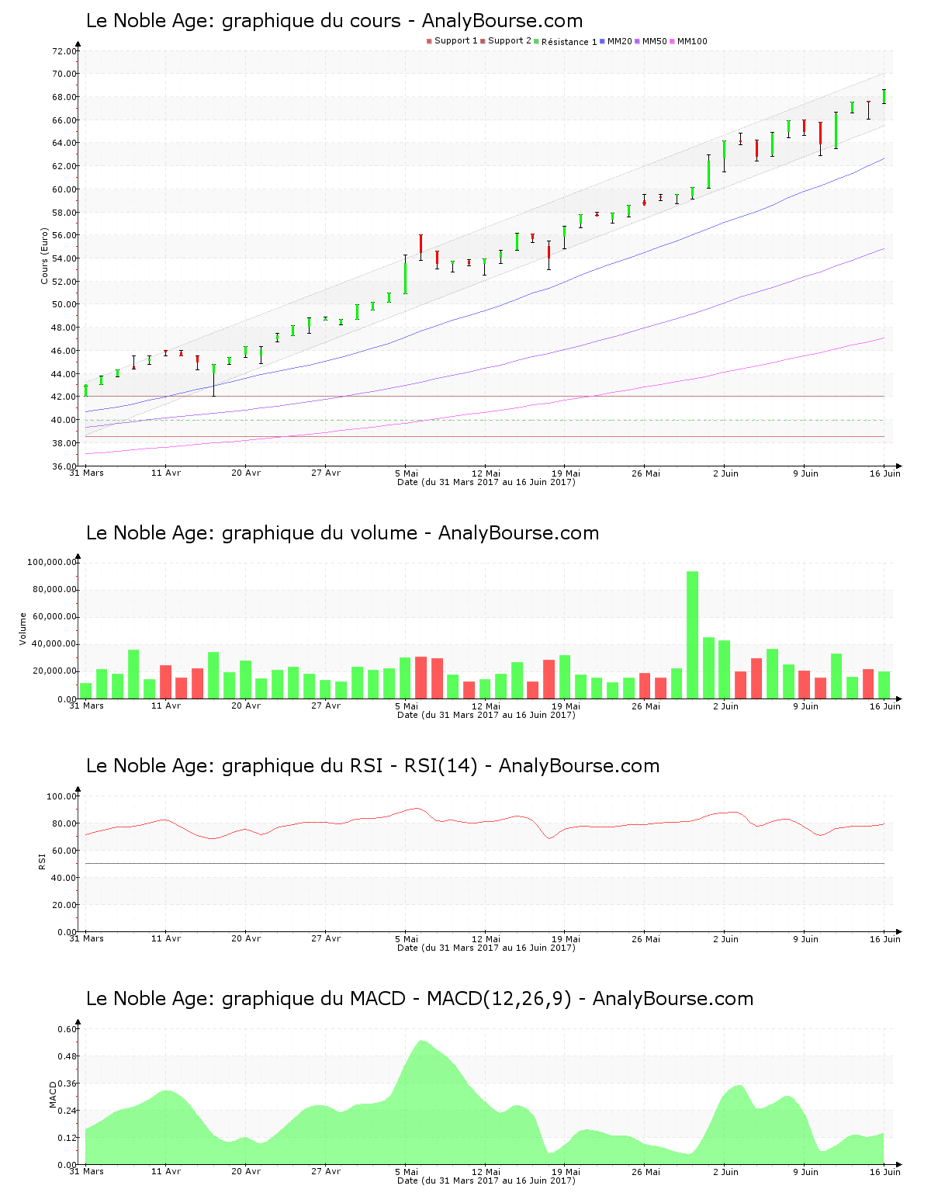This screenshot has width=931, height=1203.
Task: Click the rotated 'RSI' y-axis label
Action: tap(42, 861)
